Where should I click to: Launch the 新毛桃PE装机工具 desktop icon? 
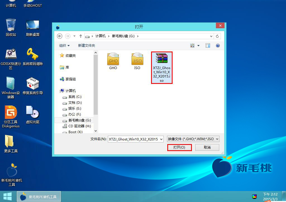pos(12,175)
